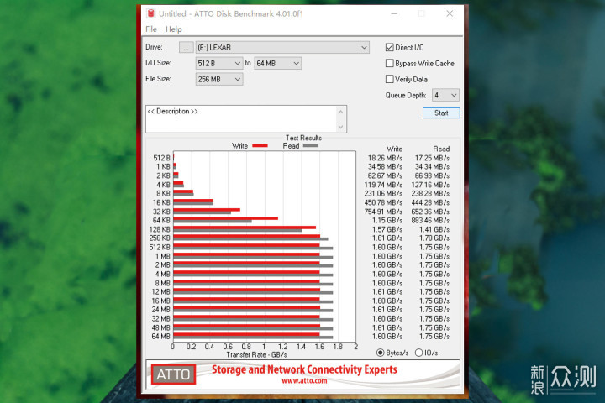Viewport: 605px width, 403px height.
Task: Open the Queue Depth dropdown
Action: tap(445, 95)
